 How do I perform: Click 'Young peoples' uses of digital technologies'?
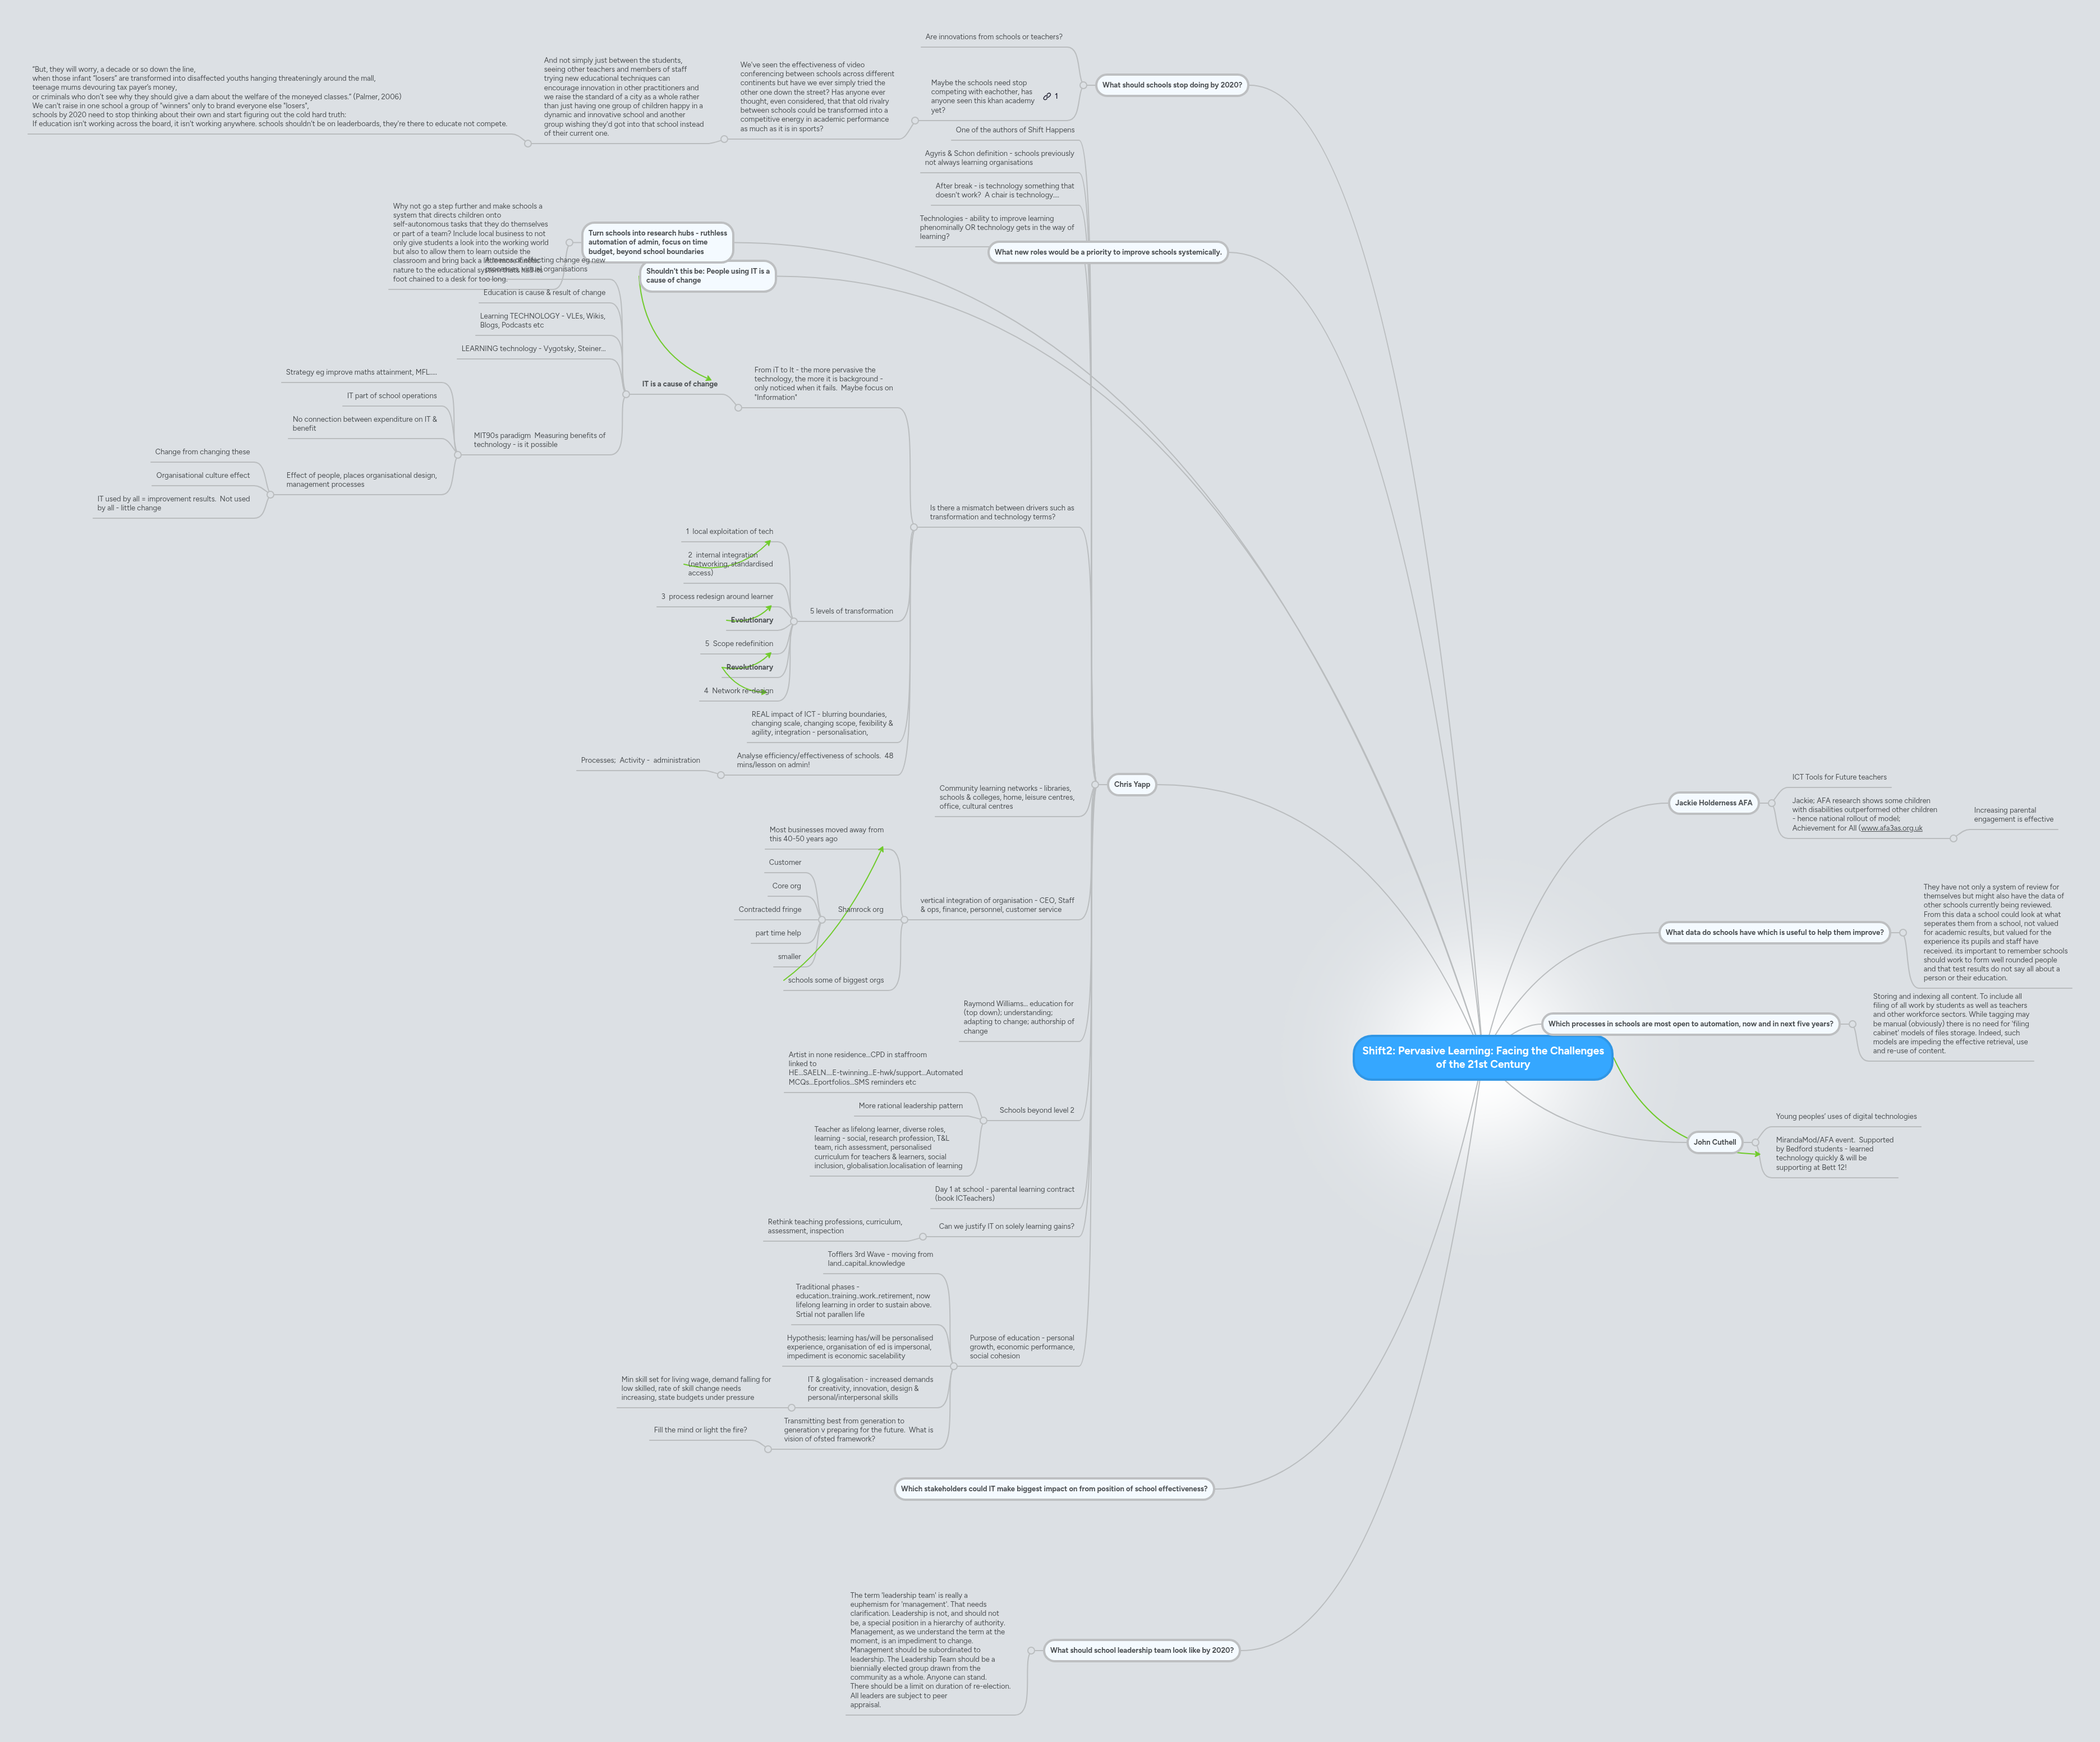pos(1846,1116)
